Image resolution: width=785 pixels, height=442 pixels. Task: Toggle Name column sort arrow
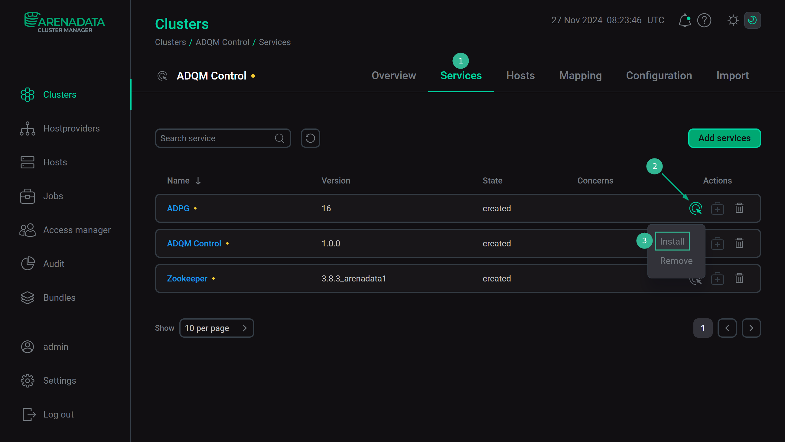(x=198, y=180)
